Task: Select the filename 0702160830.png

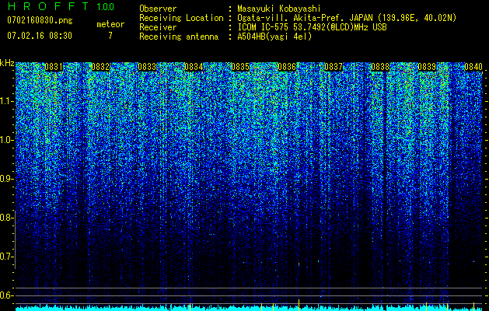Action: click(40, 20)
